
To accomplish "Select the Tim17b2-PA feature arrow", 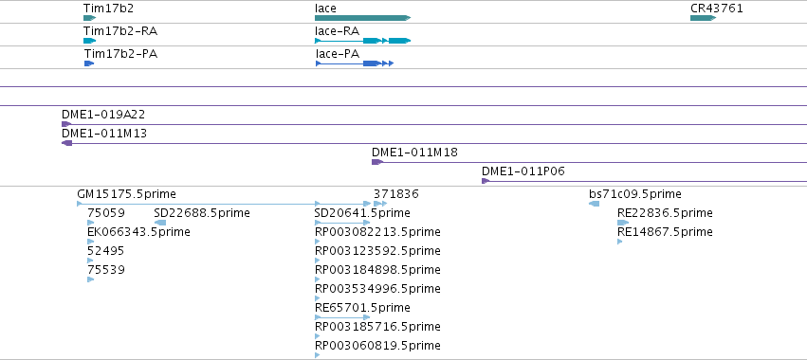I will coord(89,63).
